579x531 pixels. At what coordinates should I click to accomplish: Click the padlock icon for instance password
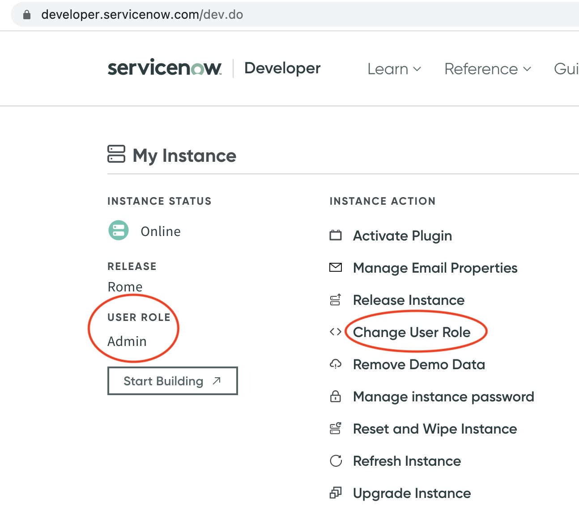click(x=336, y=396)
